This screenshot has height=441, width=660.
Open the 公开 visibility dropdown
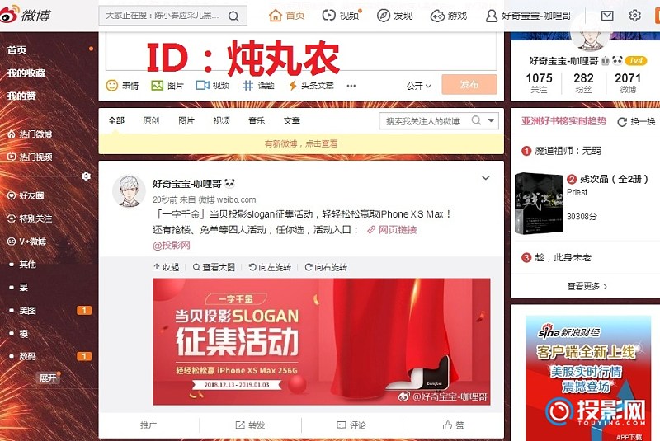tap(418, 86)
